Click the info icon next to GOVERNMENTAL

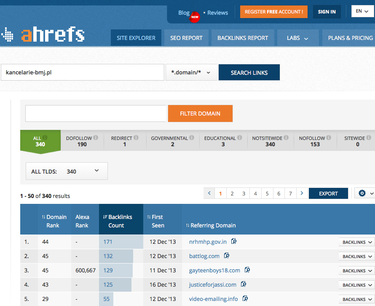[192, 137]
